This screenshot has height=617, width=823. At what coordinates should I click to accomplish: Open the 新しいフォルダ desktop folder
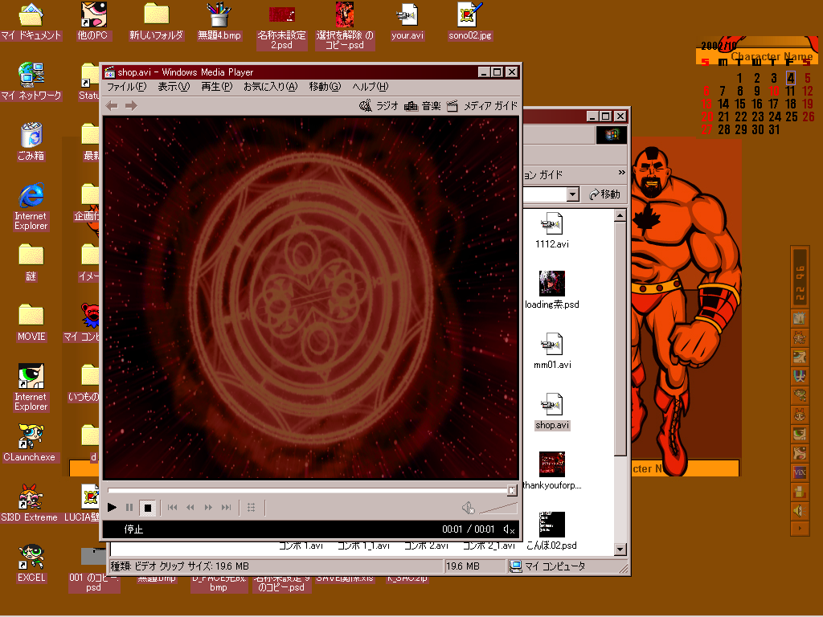pos(156,22)
